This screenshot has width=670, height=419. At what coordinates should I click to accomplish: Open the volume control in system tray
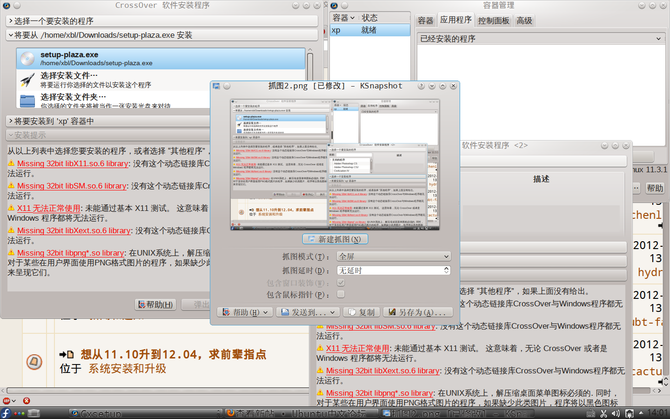point(616,413)
